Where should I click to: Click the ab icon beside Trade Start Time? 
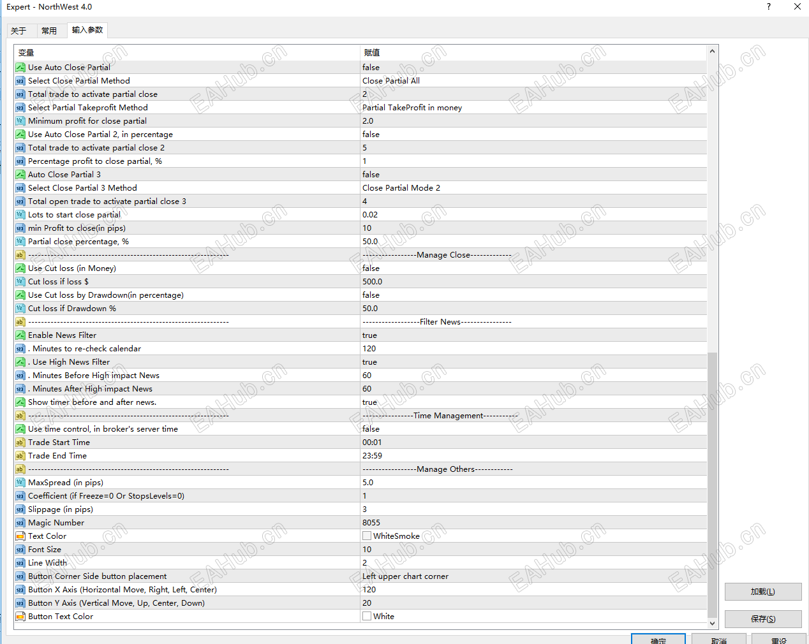pyautogui.click(x=20, y=442)
